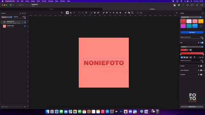Choose the angle gradient type button

(x=187, y=57)
